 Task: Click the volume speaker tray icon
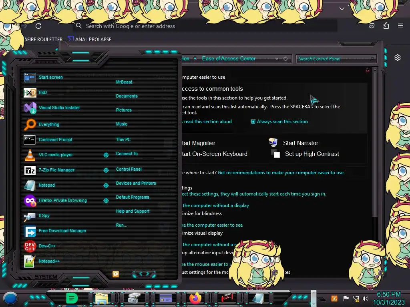(x=365, y=298)
